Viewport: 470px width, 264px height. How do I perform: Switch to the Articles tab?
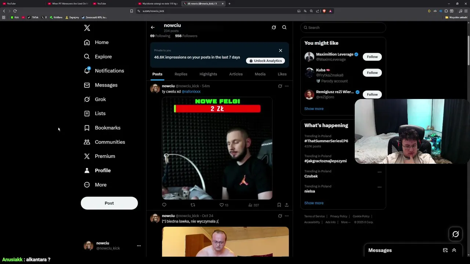(x=236, y=74)
